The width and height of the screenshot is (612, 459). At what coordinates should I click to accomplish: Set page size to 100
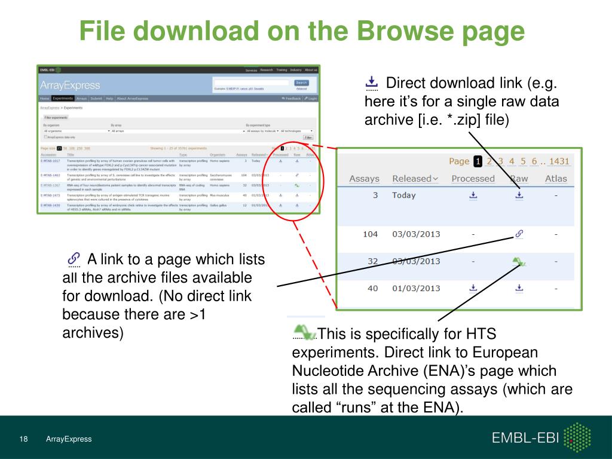click(72, 148)
